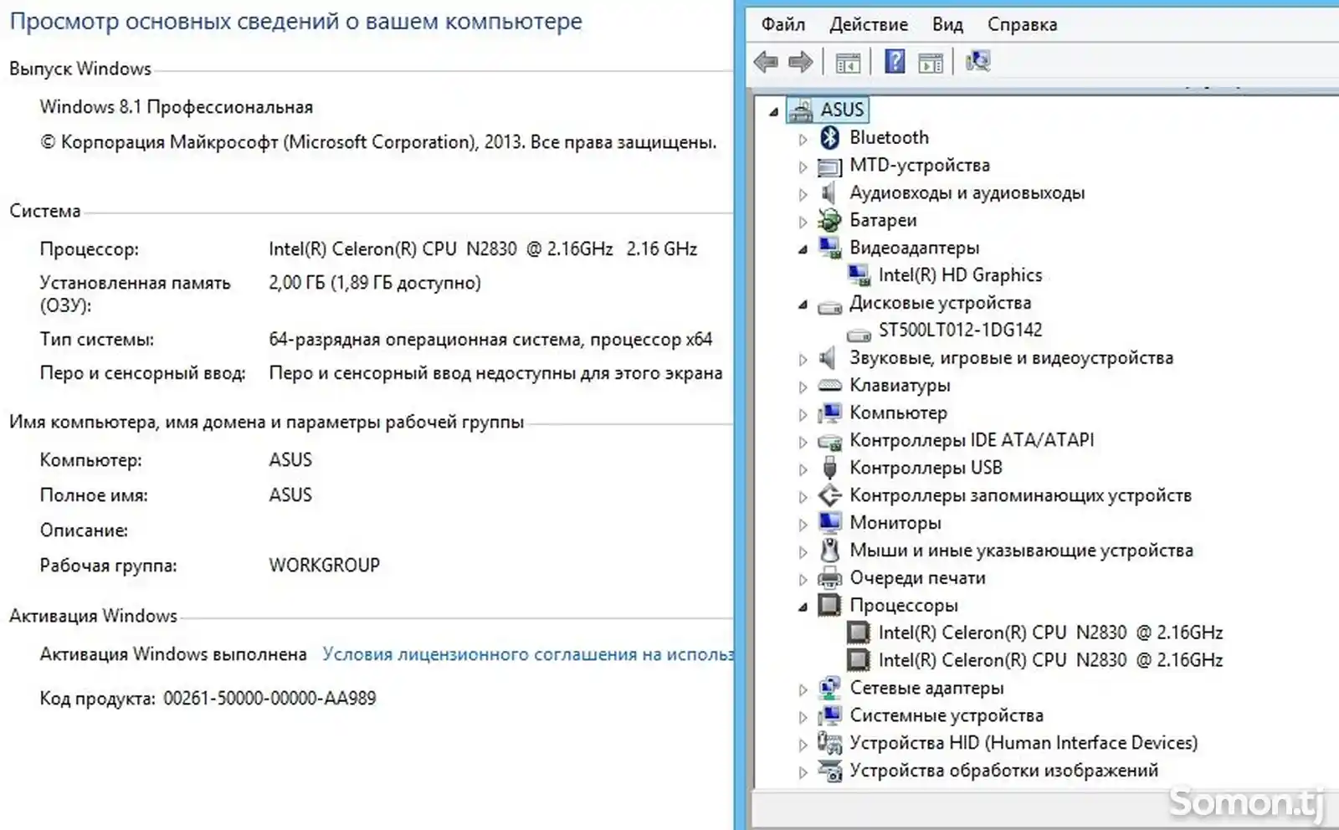The width and height of the screenshot is (1339, 830).
Task: Click the ST500LT012-1DG142 disk icon
Action: [x=859, y=334]
